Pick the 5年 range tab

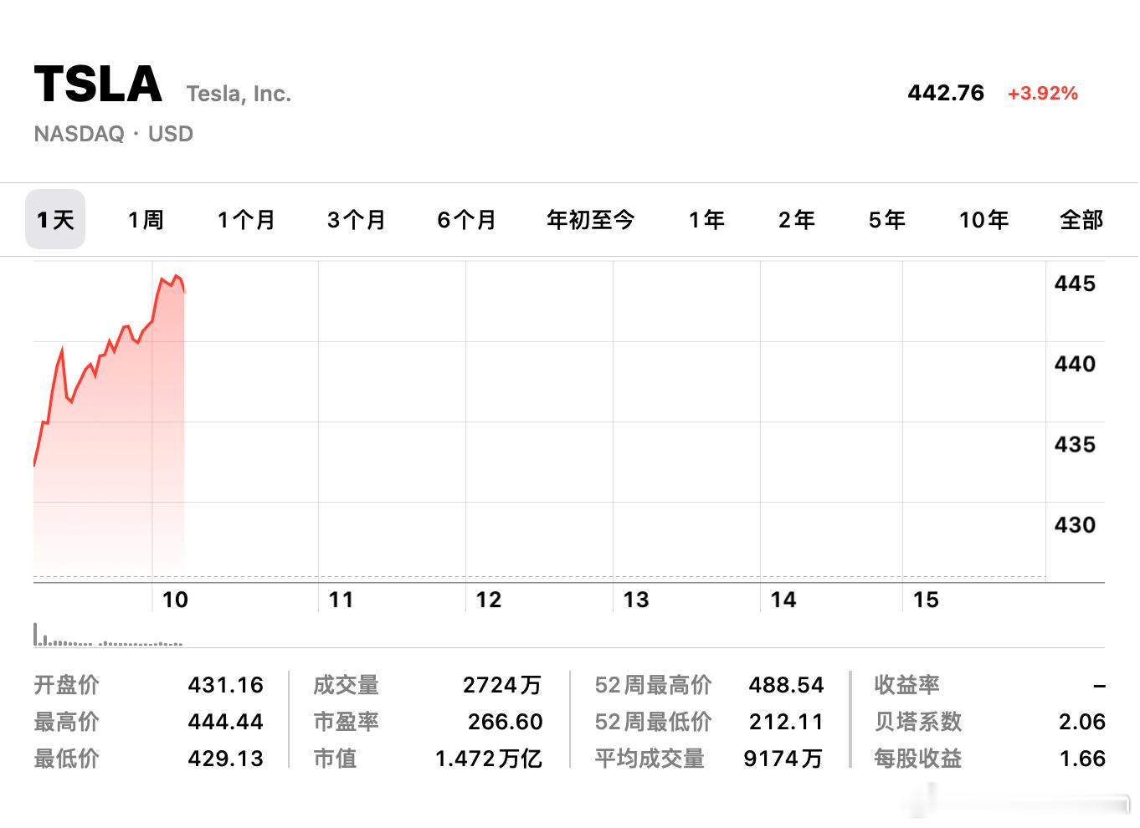point(887,220)
